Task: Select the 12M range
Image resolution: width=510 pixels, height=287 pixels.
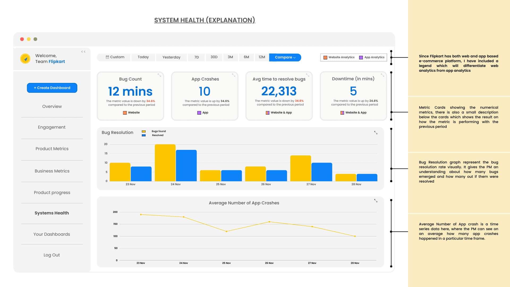Action: tap(262, 57)
